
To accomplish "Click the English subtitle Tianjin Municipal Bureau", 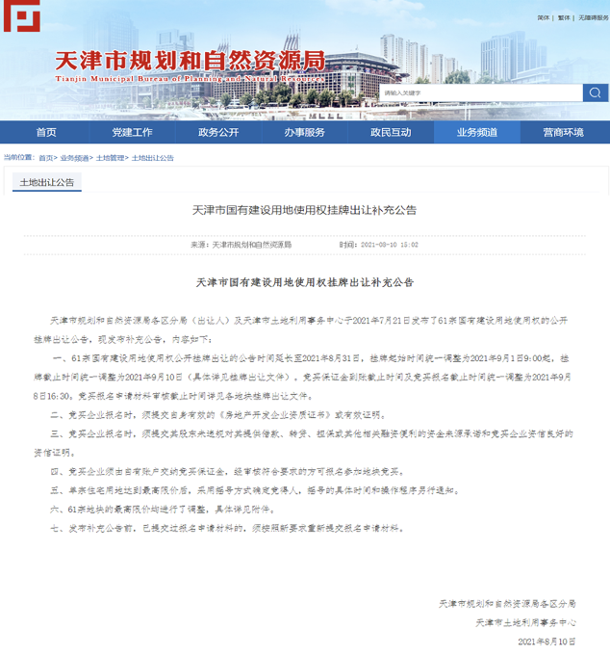I will (x=190, y=79).
